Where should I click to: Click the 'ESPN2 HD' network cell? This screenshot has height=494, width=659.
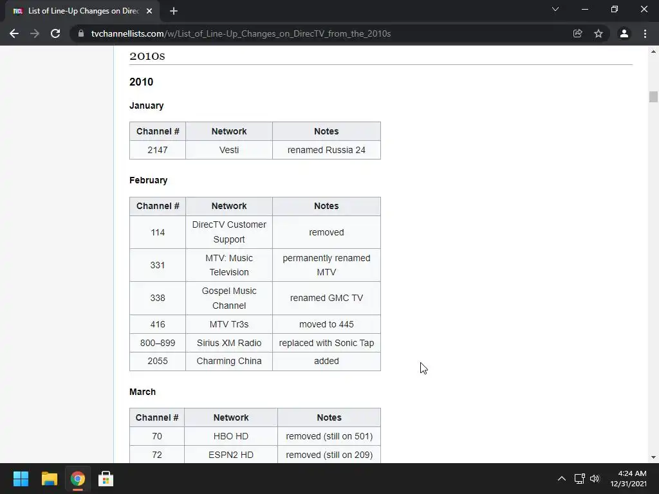point(231,455)
